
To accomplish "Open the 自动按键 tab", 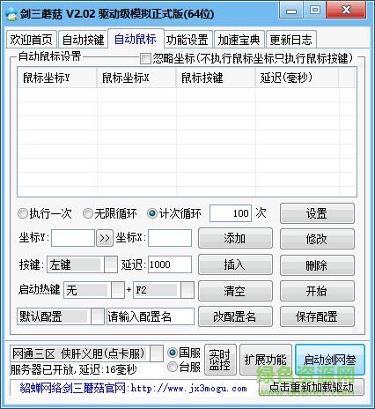I will (83, 40).
